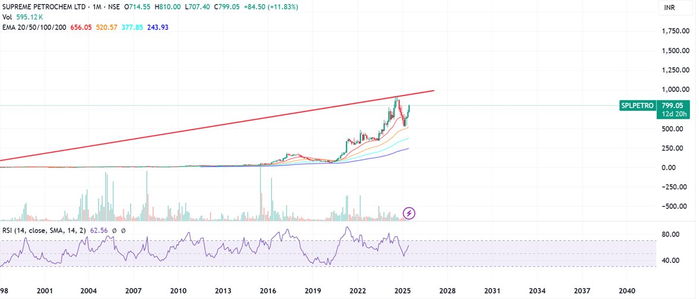The height and width of the screenshot is (299, 699).
Task: Click the orange EMA 50 value 520.57
Action: point(106,27)
